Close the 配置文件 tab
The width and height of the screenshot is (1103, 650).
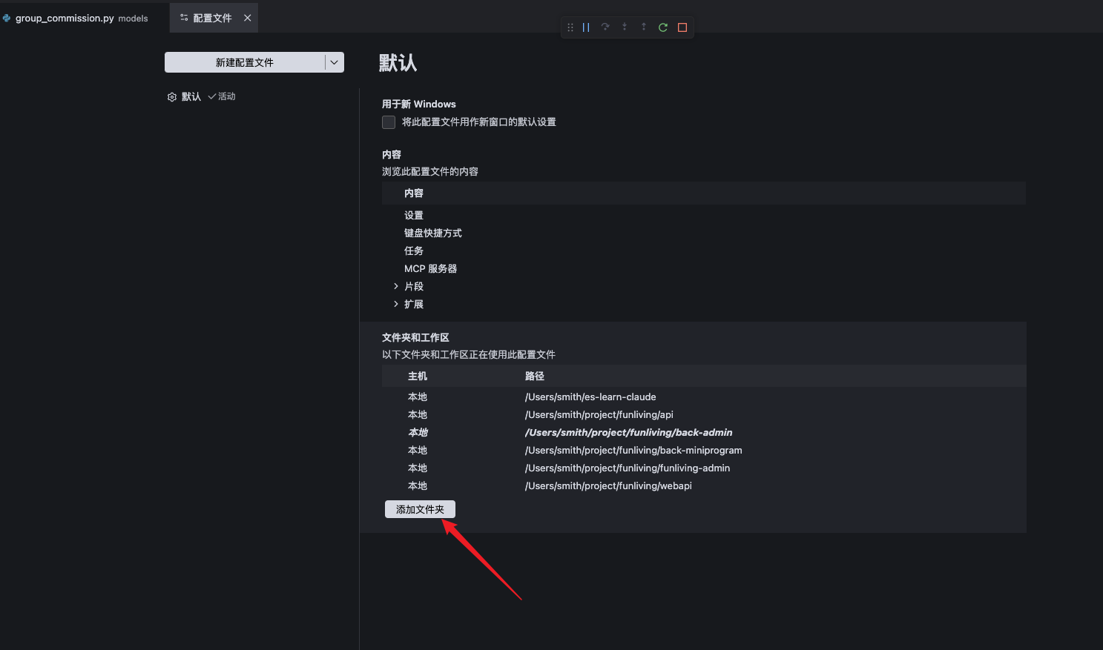[x=248, y=18]
